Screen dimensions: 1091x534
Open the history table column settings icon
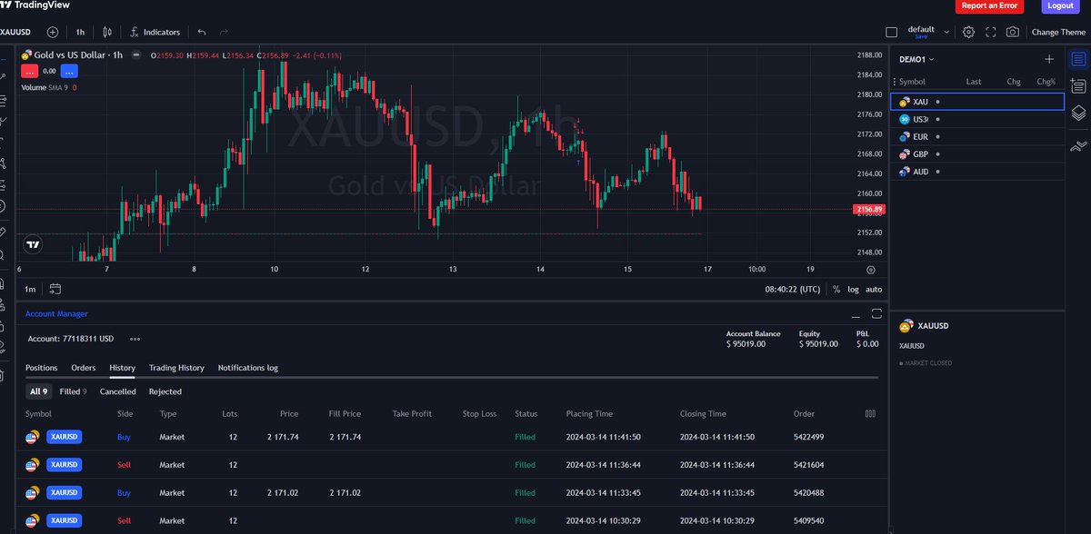pyautogui.click(x=870, y=413)
